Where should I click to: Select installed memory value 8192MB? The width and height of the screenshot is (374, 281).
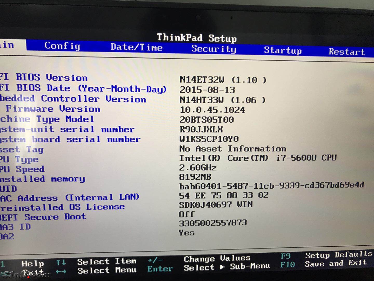pyautogui.click(x=195, y=177)
